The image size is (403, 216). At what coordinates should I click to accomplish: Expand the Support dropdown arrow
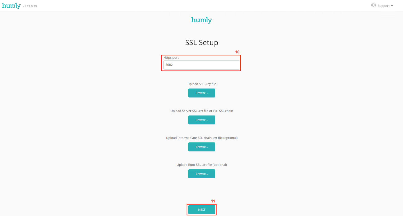[392, 6]
